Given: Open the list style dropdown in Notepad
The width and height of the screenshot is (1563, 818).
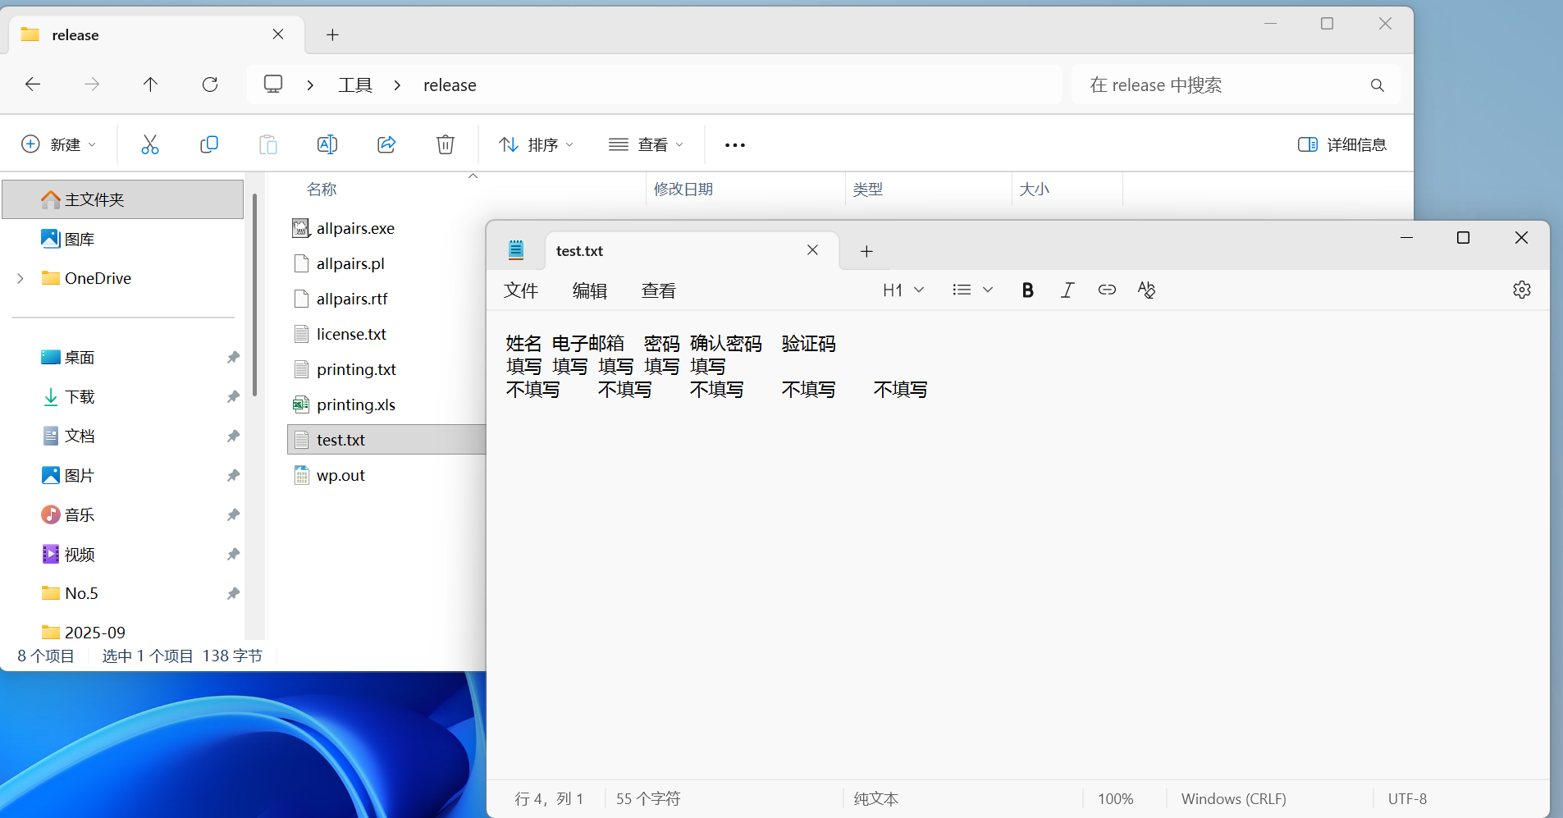Looking at the screenshot, I should (973, 290).
